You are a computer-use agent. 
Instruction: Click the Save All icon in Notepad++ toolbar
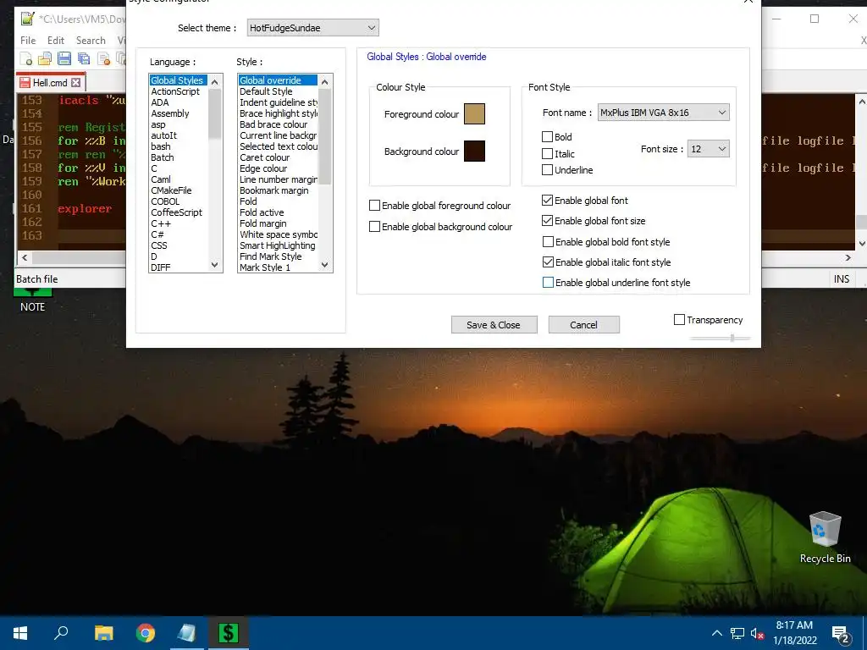pos(84,58)
